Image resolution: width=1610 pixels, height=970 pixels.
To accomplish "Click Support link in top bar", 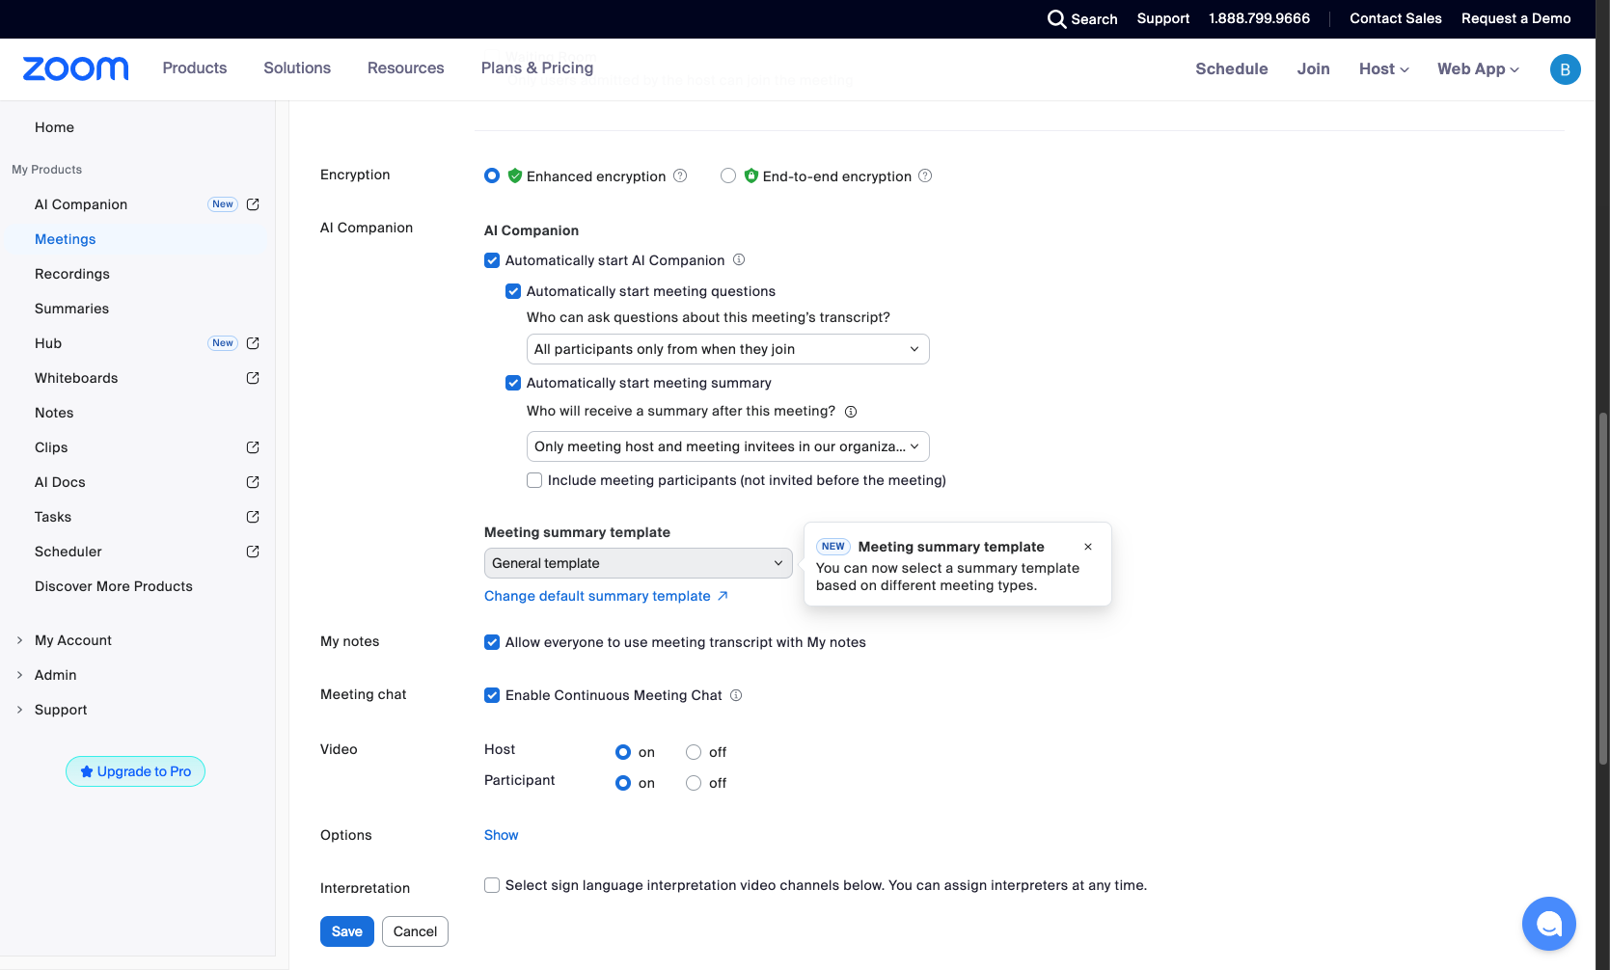I will click(x=1162, y=18).
